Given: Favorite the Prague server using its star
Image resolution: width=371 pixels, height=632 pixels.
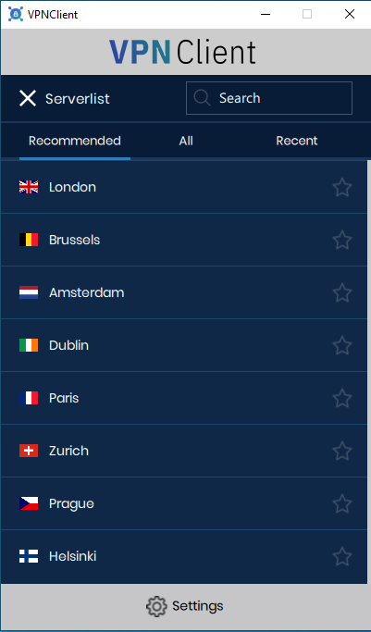Looking at the screenshot, I should 342,503.
